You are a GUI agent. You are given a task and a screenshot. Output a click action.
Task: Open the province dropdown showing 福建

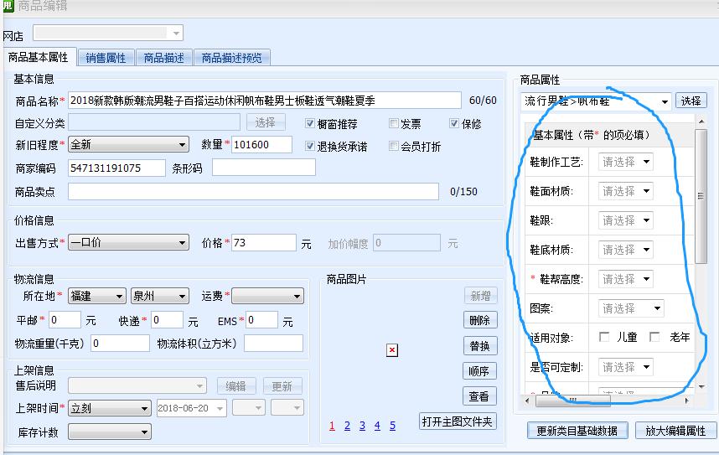point(96,297)
